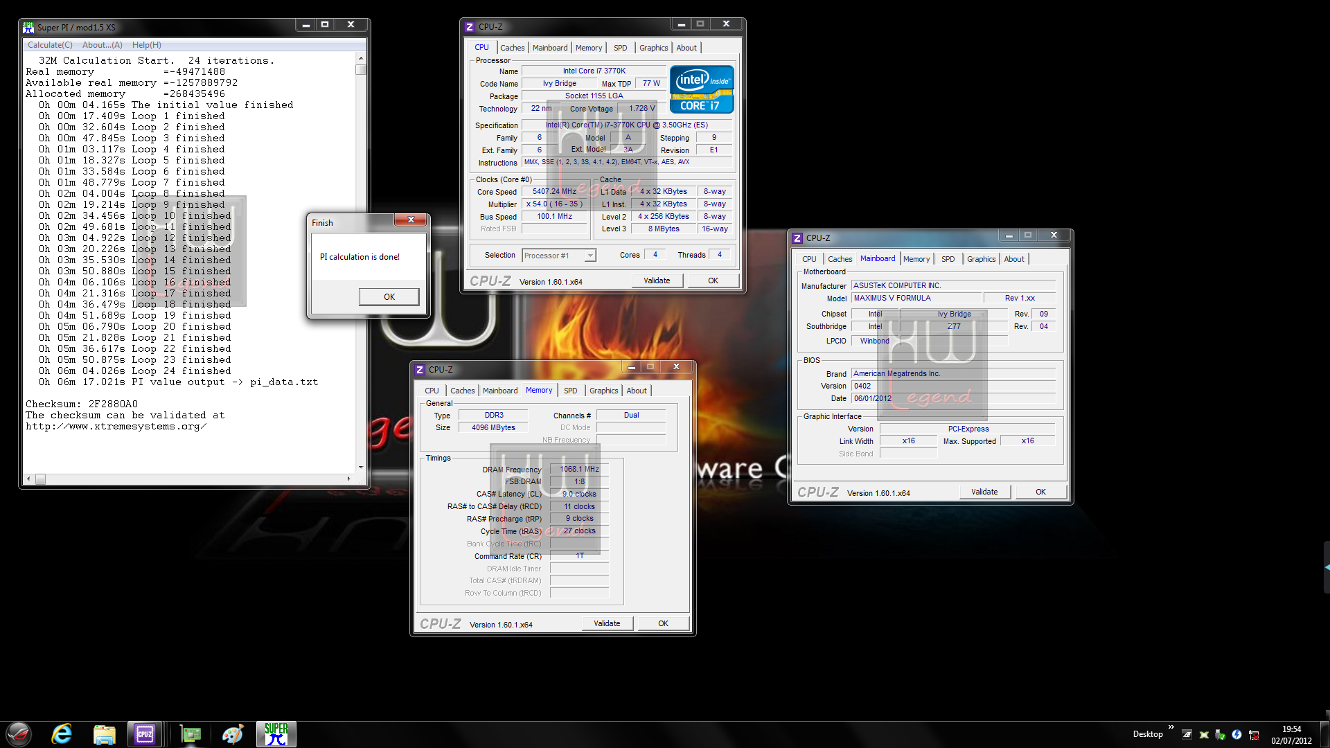Open Paint from the taskbar

pyautogui.click(x=233, y=734)
